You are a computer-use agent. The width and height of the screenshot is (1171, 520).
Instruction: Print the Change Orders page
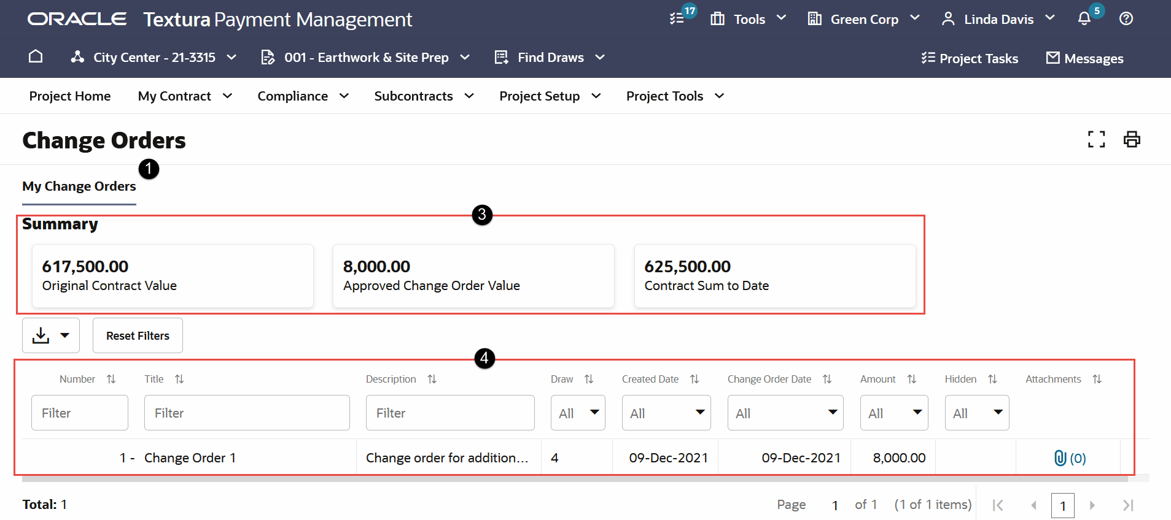[1132, 139]
